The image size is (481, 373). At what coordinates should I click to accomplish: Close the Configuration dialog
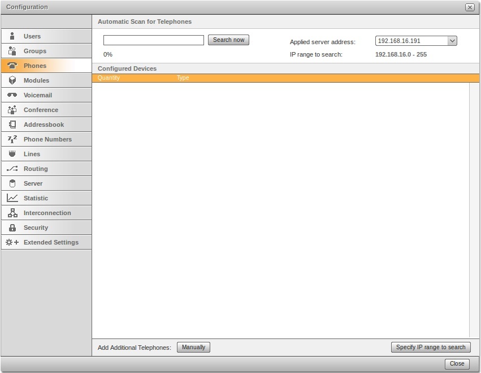click(x=457, y=364)
